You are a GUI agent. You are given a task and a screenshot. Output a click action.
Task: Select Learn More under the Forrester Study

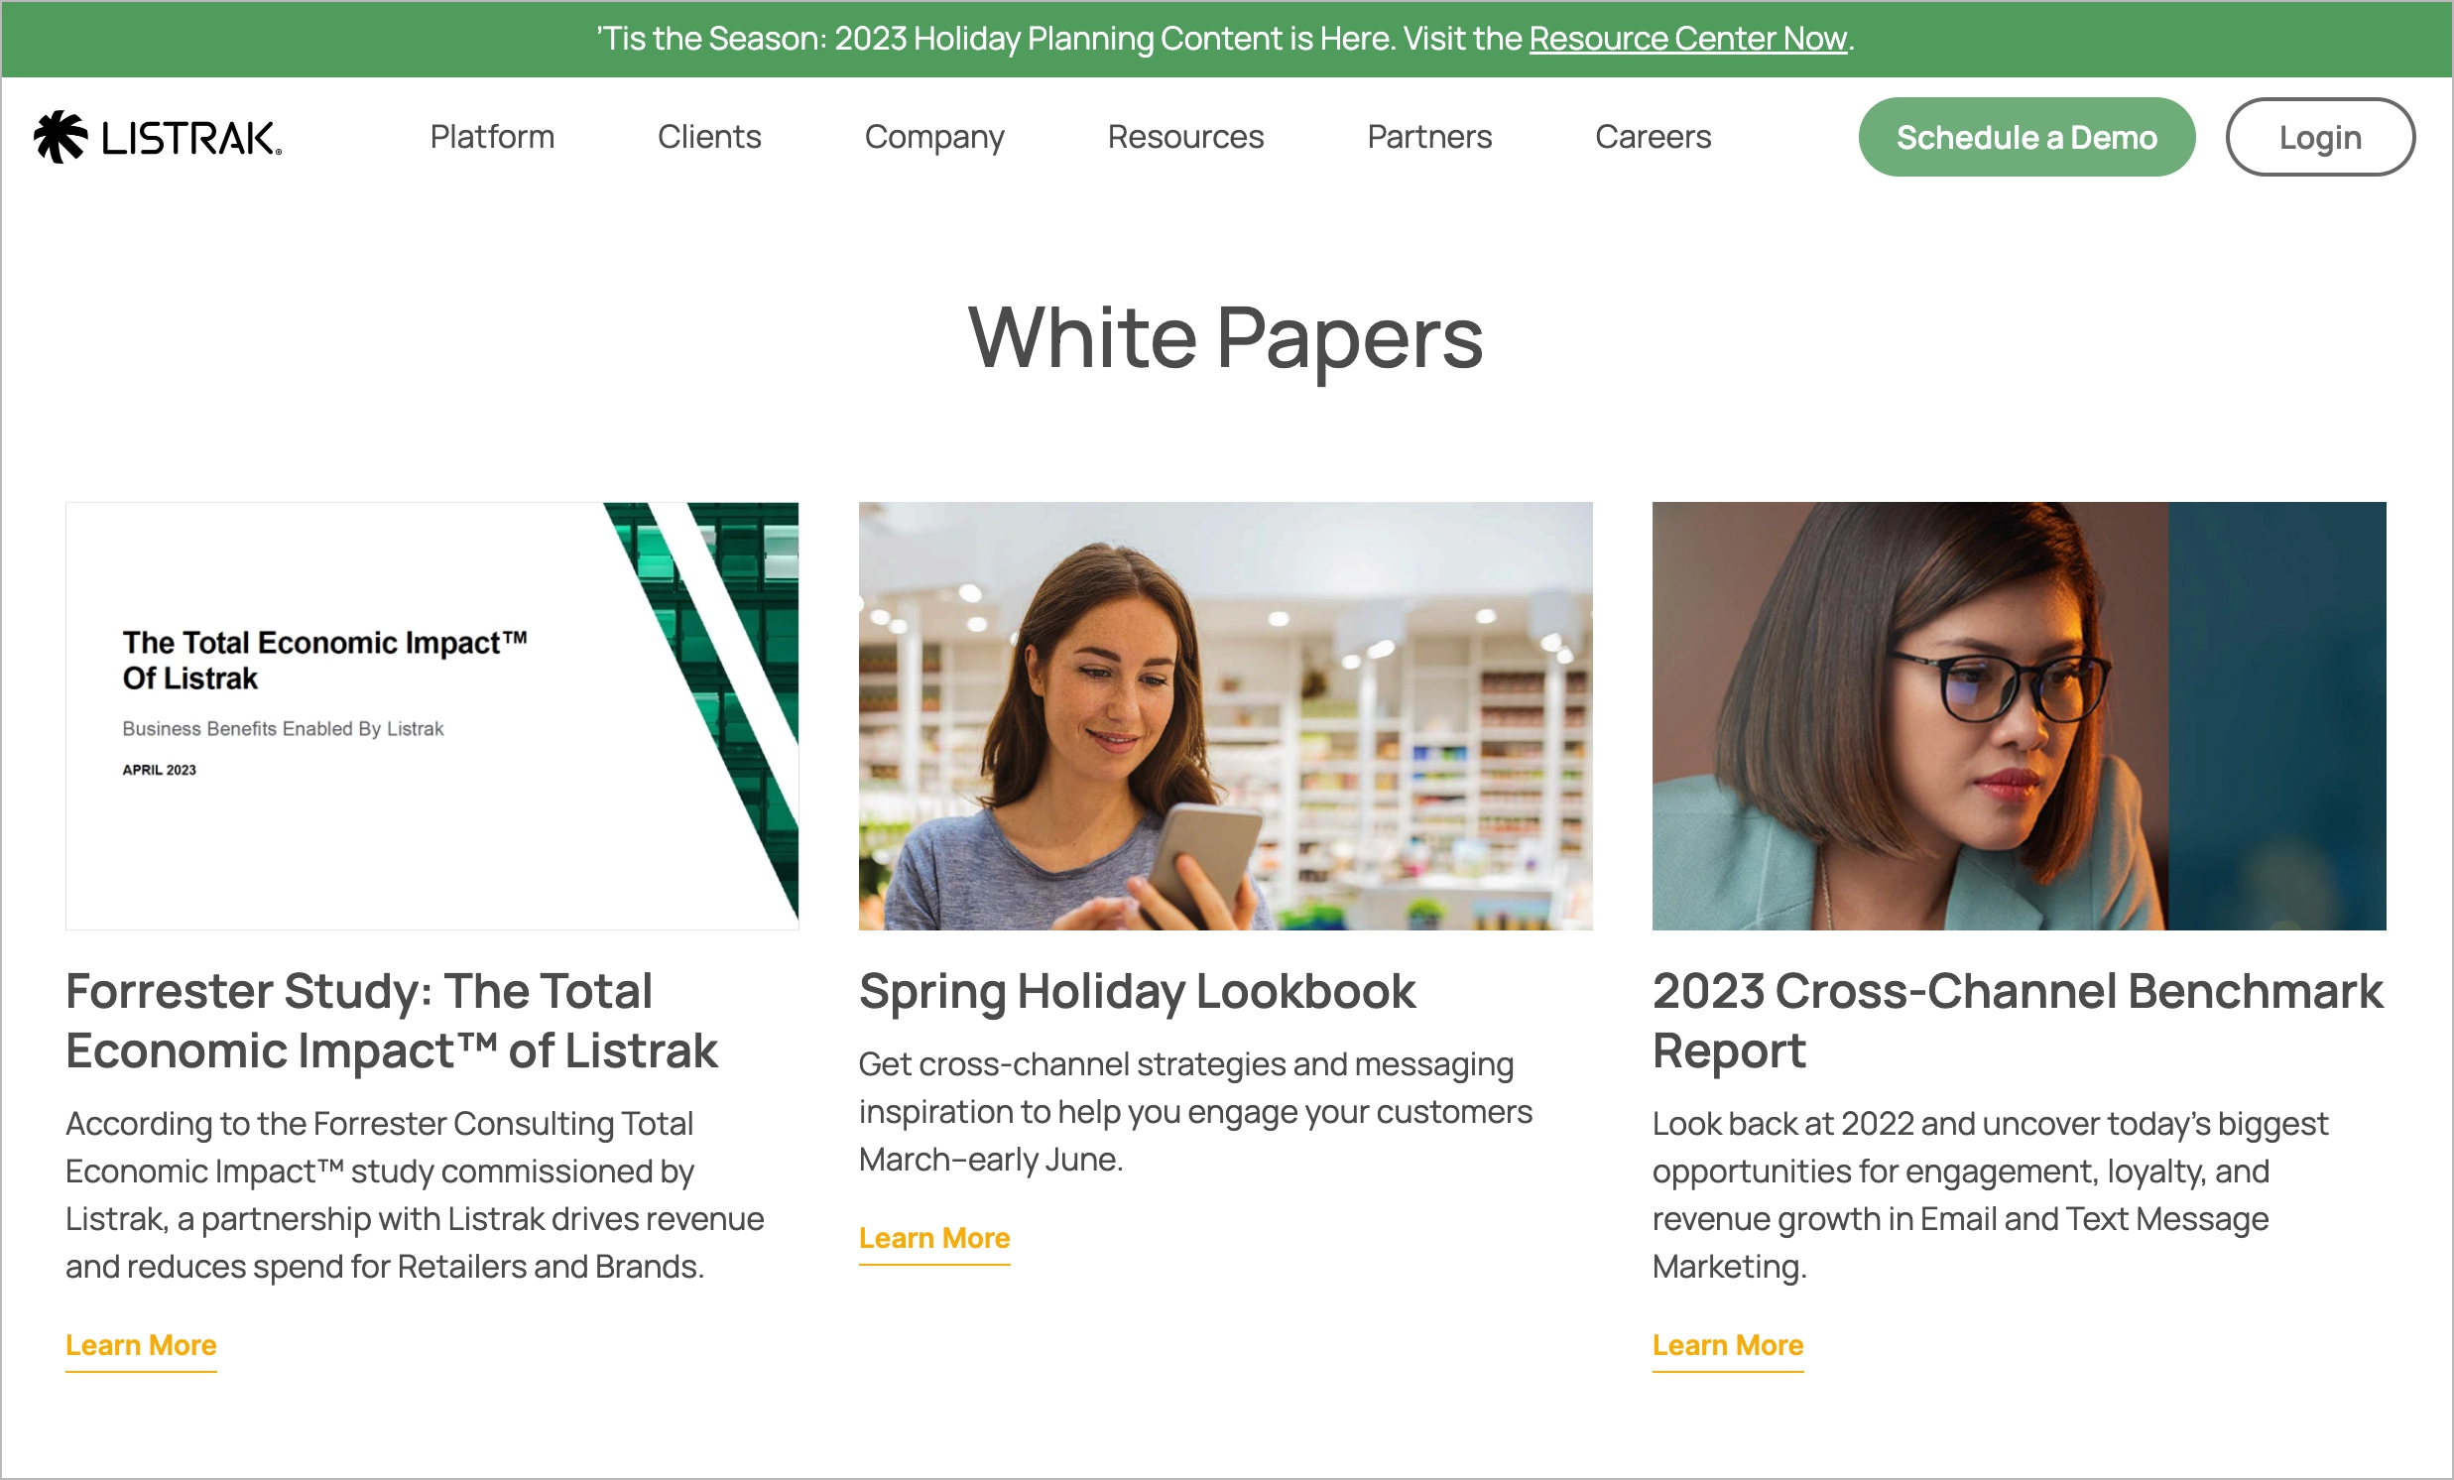coord(142,1345)
